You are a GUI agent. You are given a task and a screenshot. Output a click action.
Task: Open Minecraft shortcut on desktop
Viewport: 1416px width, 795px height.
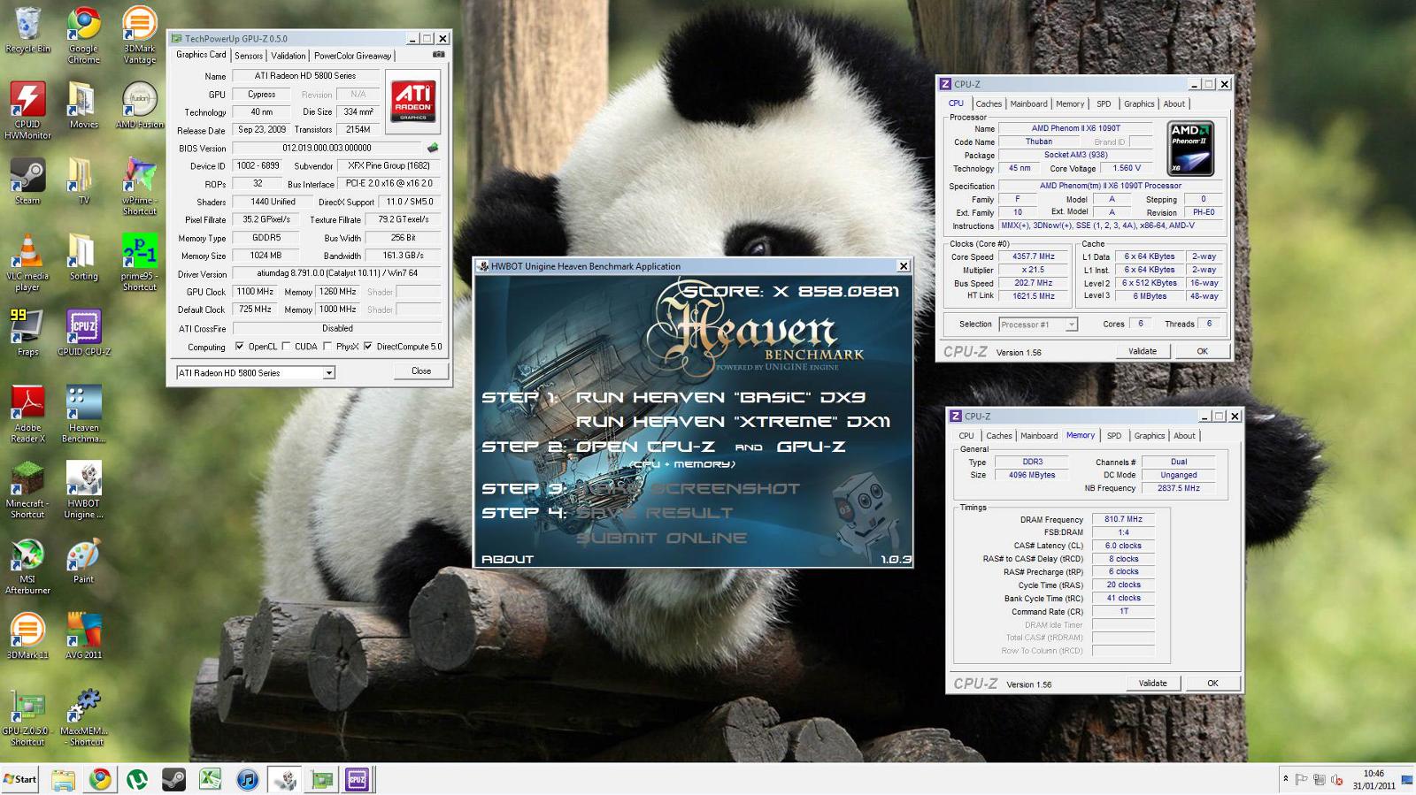(27, 490)
